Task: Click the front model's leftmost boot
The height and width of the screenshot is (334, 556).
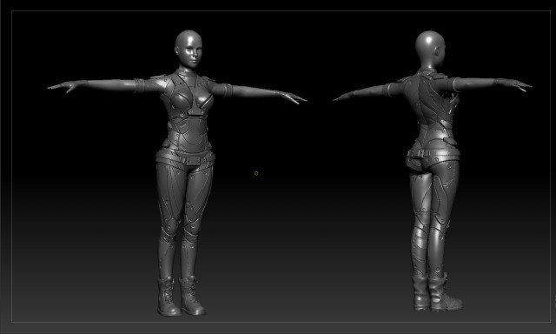Action: point(168,297)
